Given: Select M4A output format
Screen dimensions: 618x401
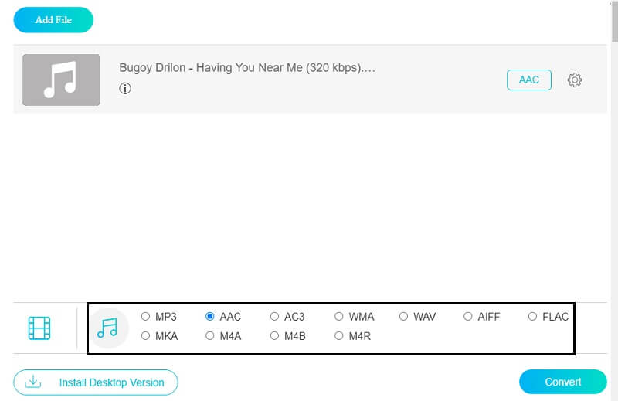Looking at the screenshot, I should pyautogui.click(x=210, y=336).
